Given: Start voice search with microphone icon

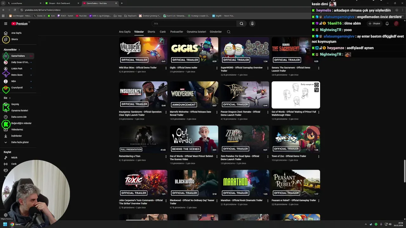Looking at the screenshot, I should (x=252, y=23).
